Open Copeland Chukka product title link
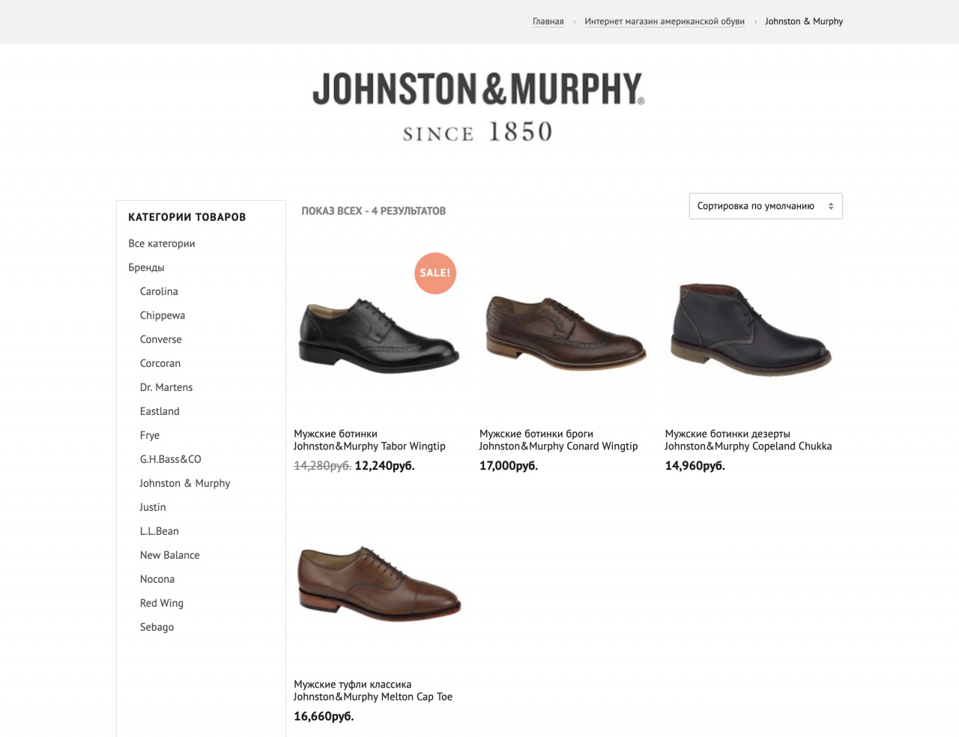The image size is (959, 737). click(x=748, y=440)
